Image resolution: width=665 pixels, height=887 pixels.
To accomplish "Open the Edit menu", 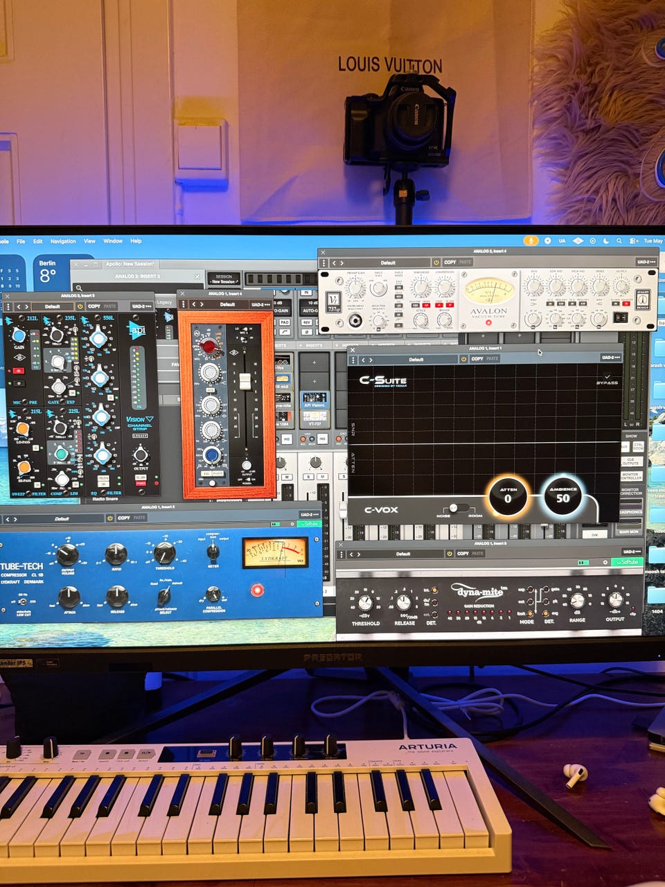I will pos(37,241).
